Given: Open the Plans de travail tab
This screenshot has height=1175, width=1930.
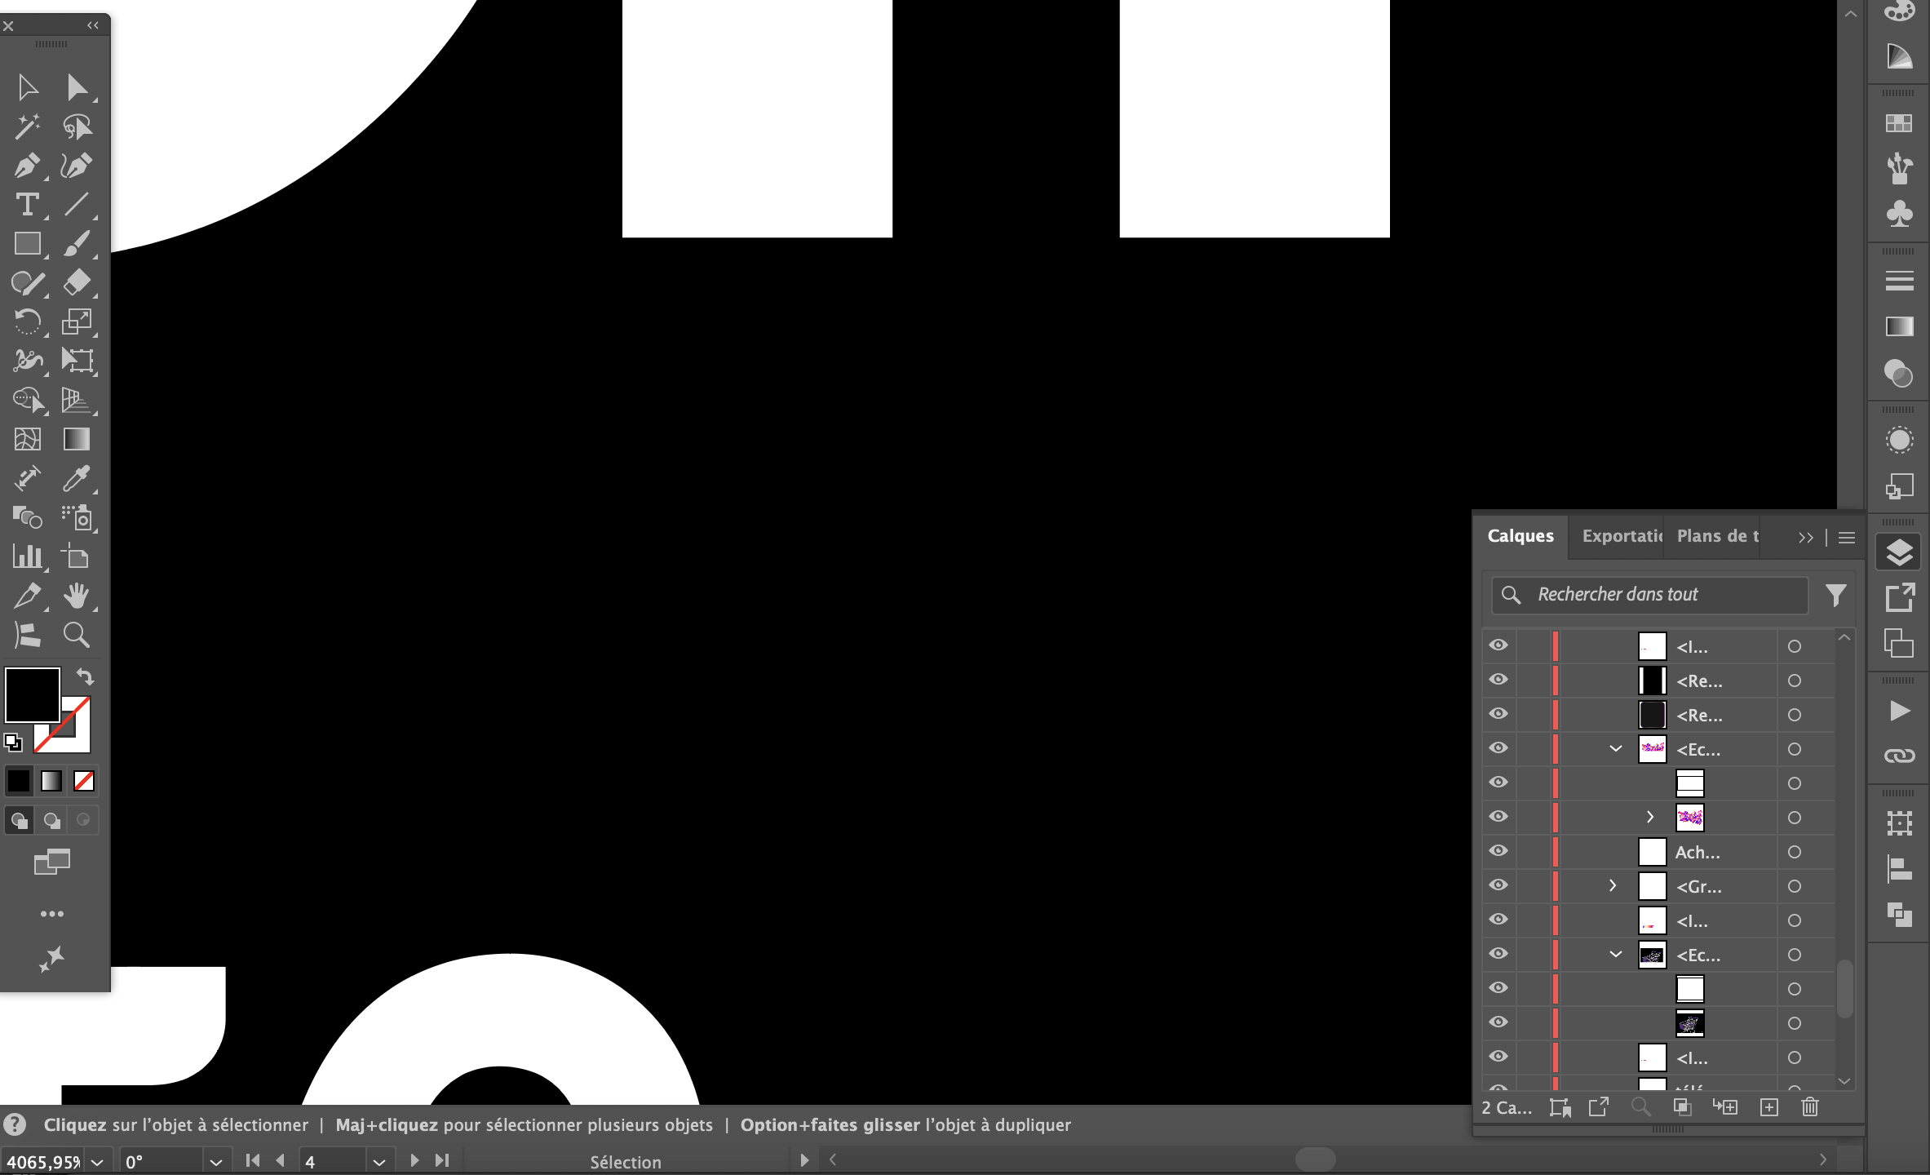Looking at the screenshot, I should [x=1717, y=536].
